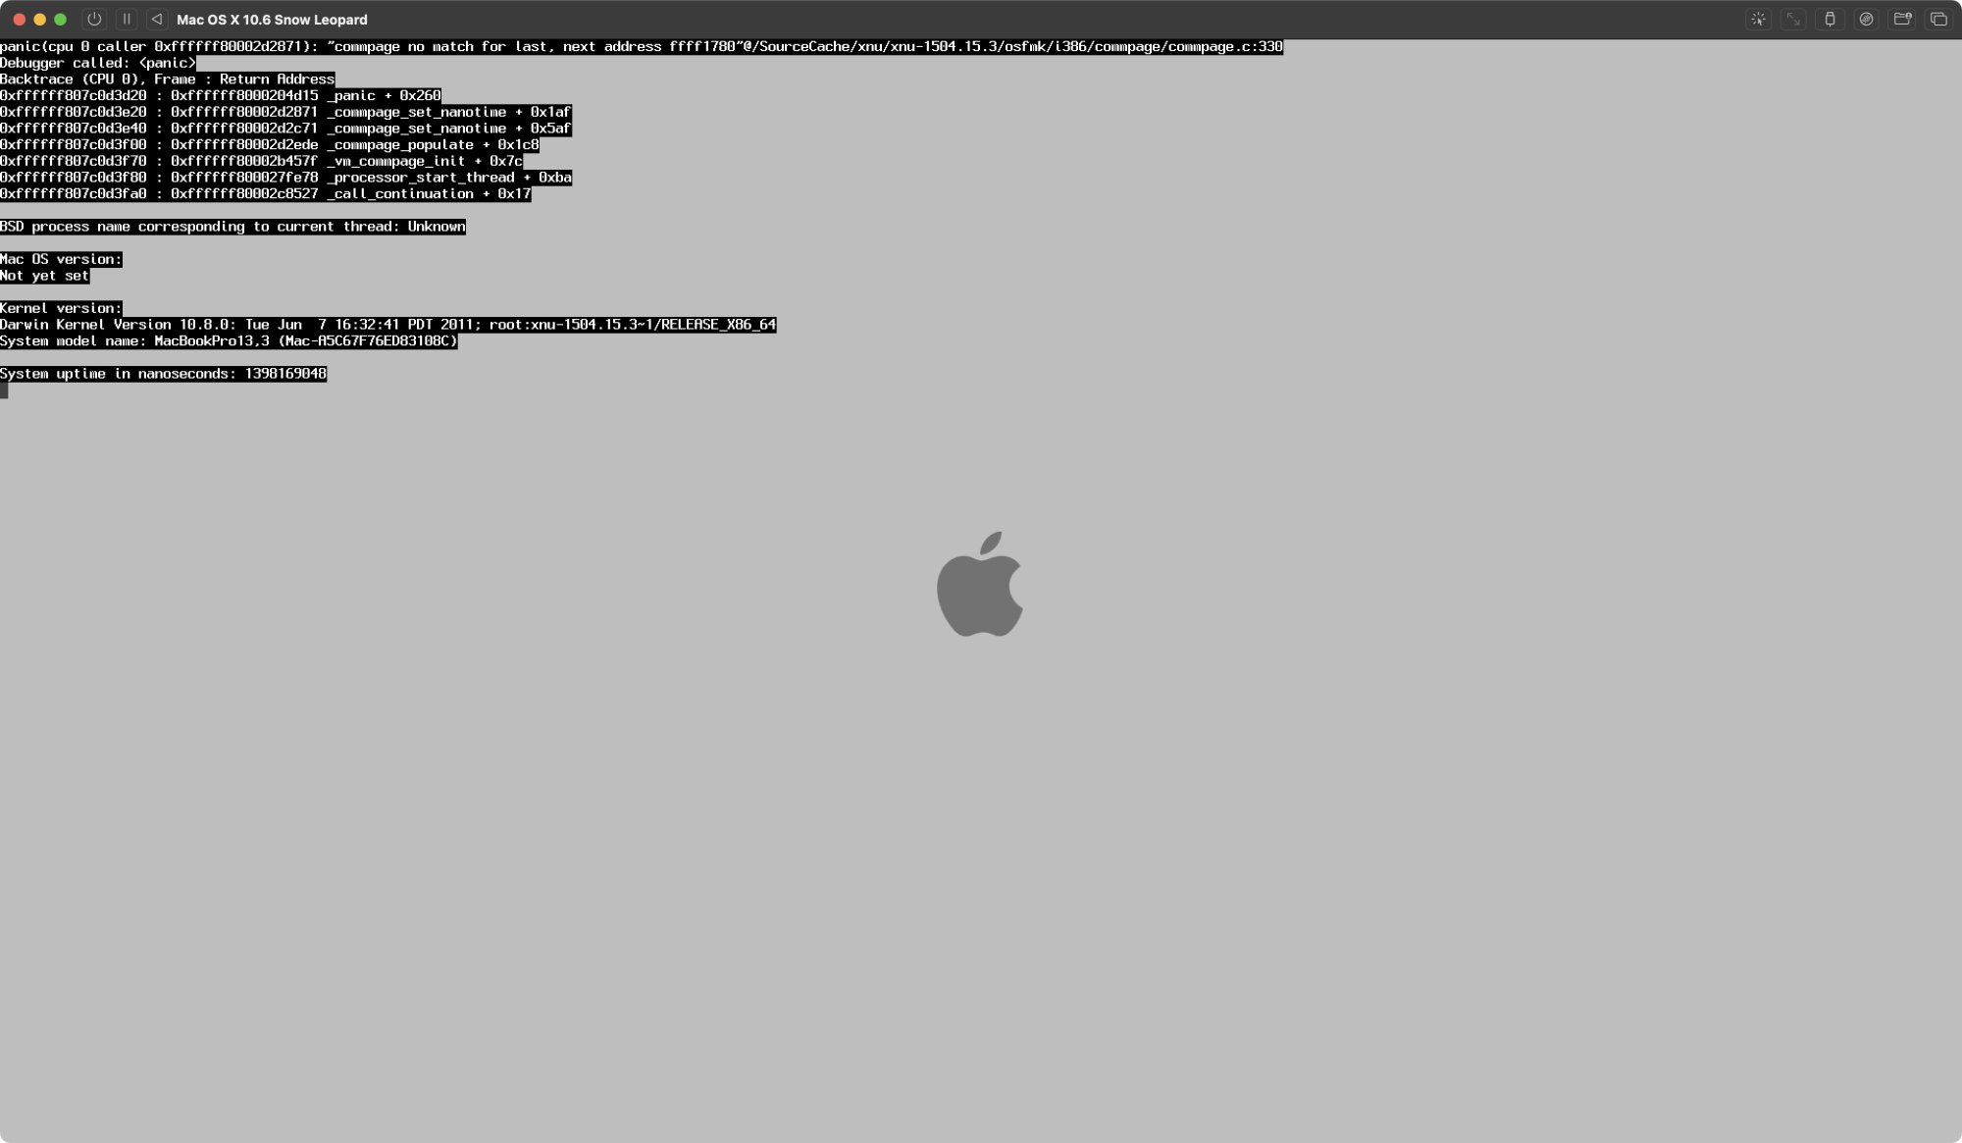This screenshot has width=1962, height=1143.
Task: Click the panic(cpu 0 caller line
Action: tap(642, 46)
